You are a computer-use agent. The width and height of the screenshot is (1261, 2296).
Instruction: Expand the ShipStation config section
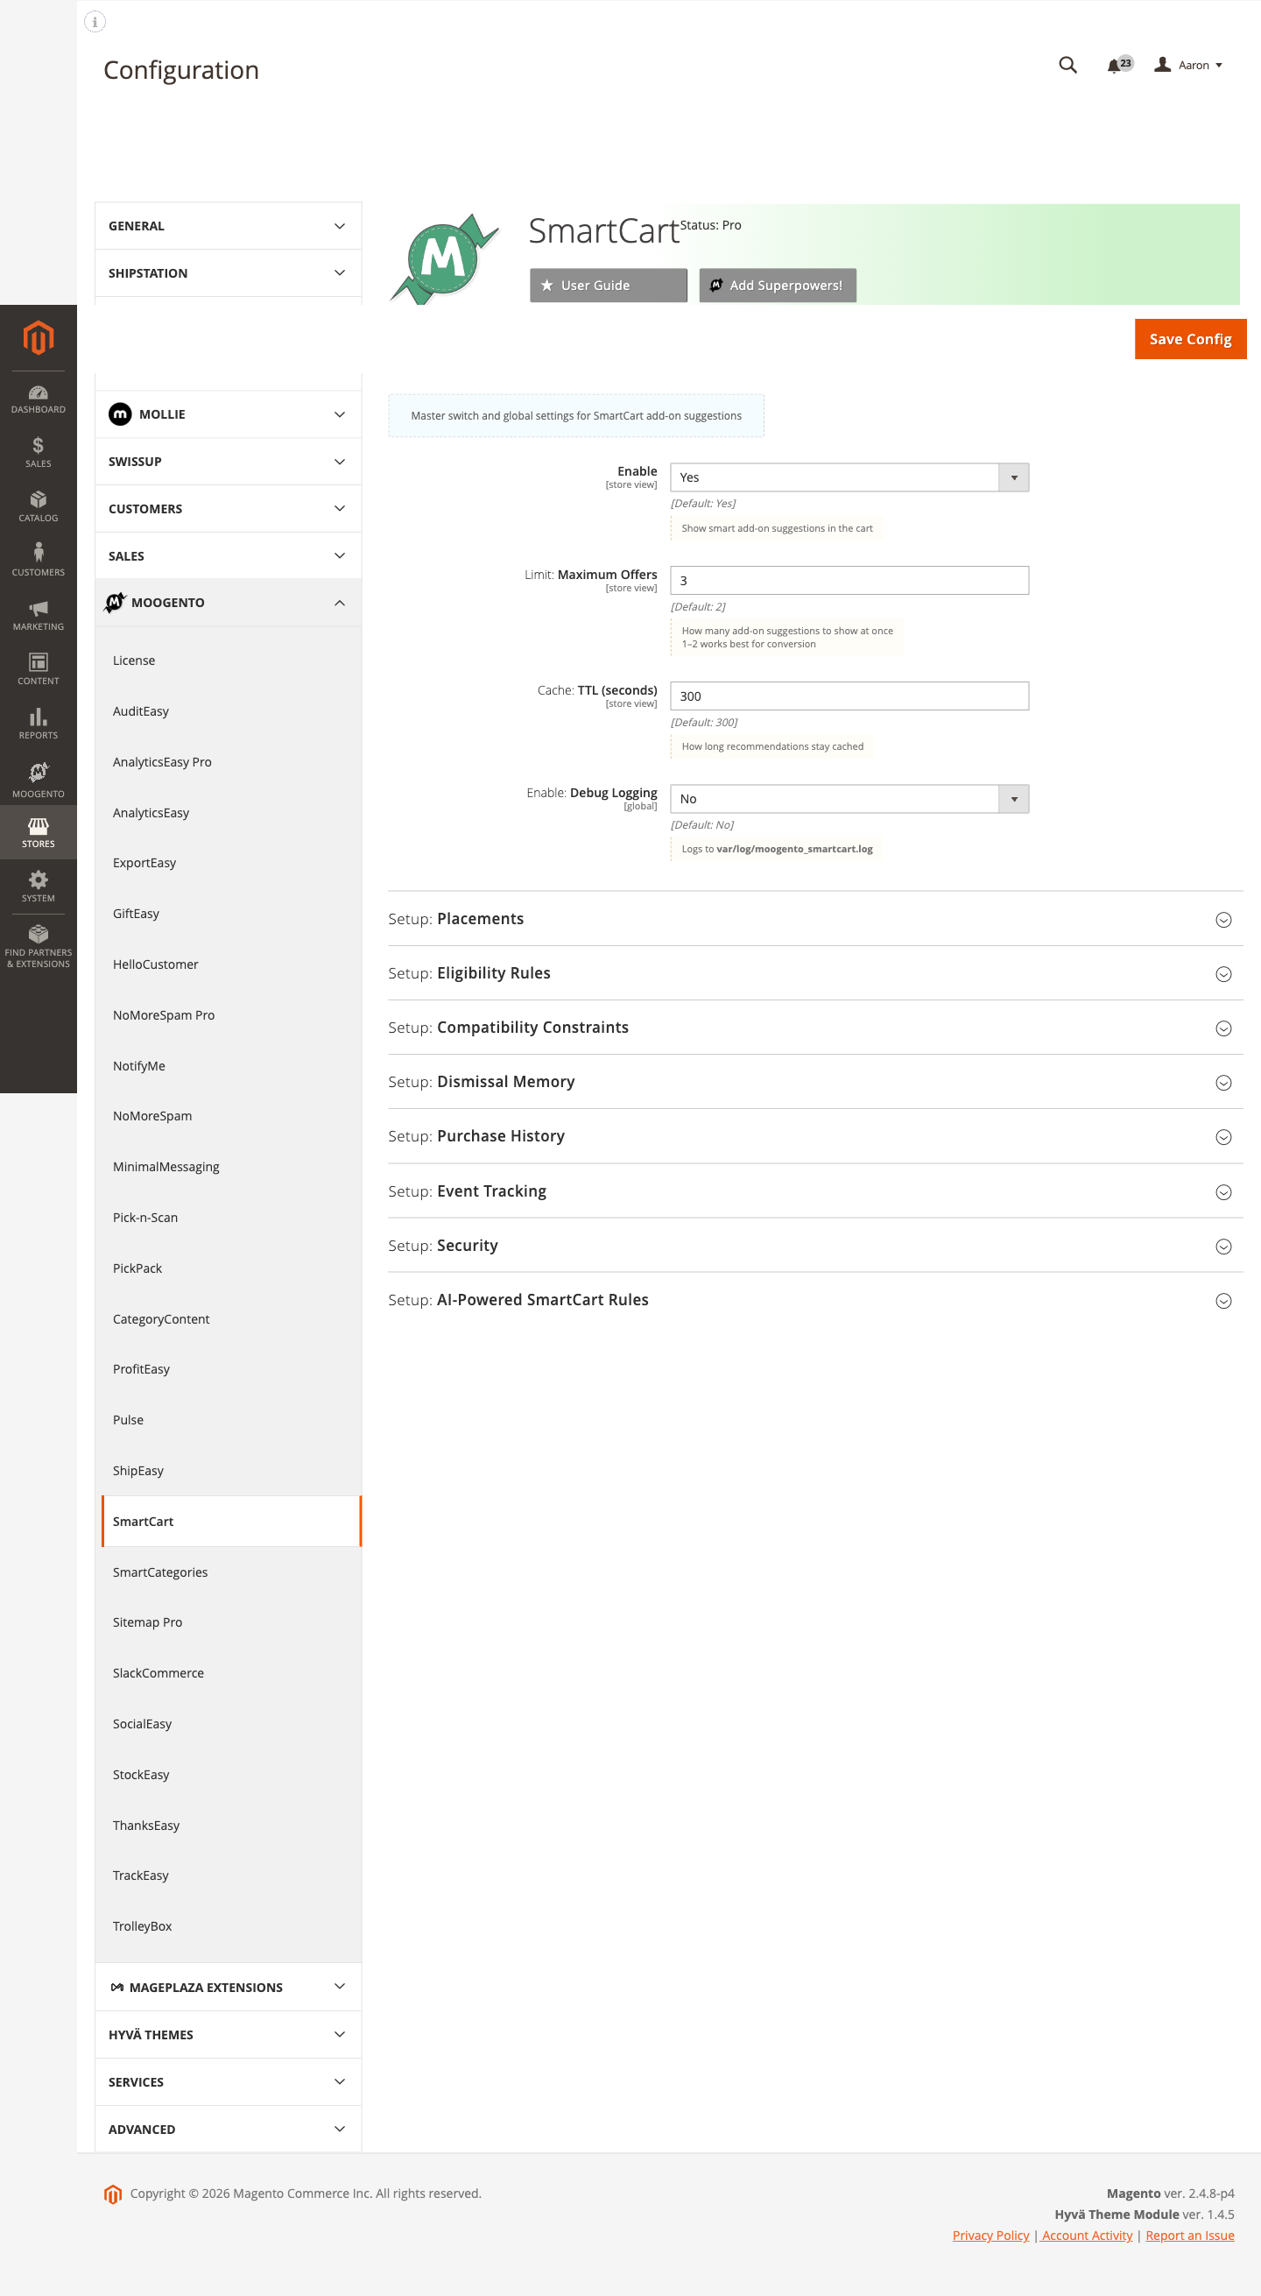coord(229,273)
